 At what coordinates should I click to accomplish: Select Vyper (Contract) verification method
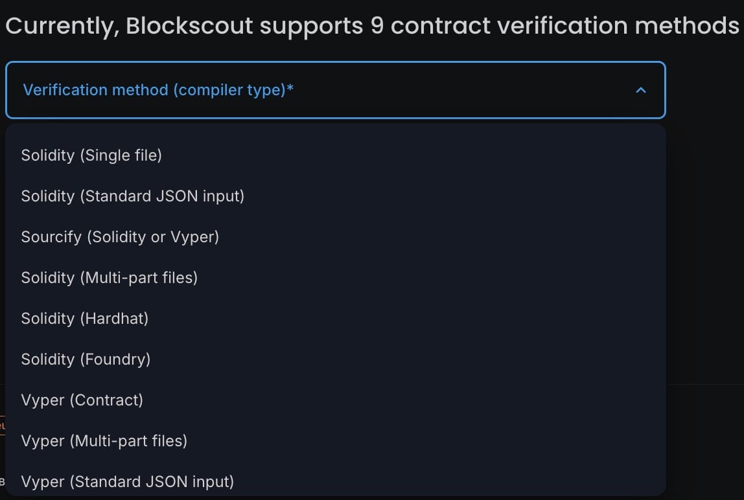[82, 400]
